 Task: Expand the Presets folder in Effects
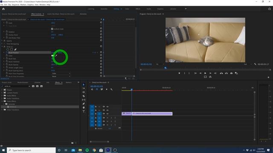tap(2, 90)
